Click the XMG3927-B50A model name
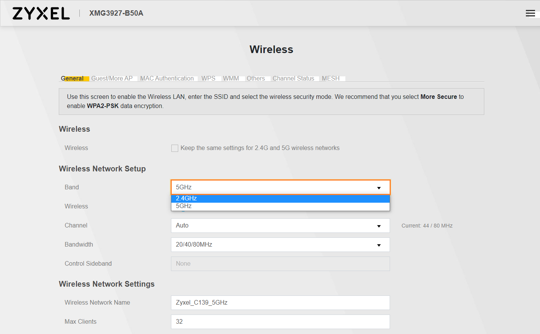This screenshot has width=540, height=334. (x=116, y=13)
